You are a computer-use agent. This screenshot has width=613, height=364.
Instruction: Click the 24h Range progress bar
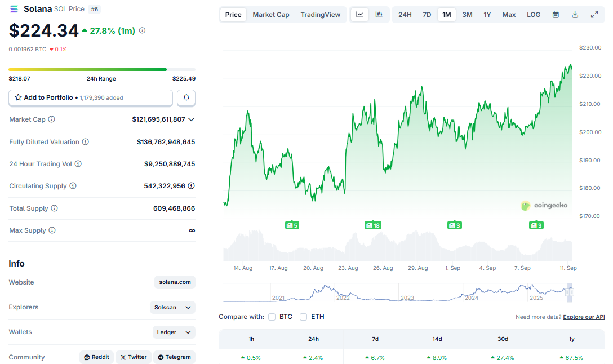click(102, 70)
